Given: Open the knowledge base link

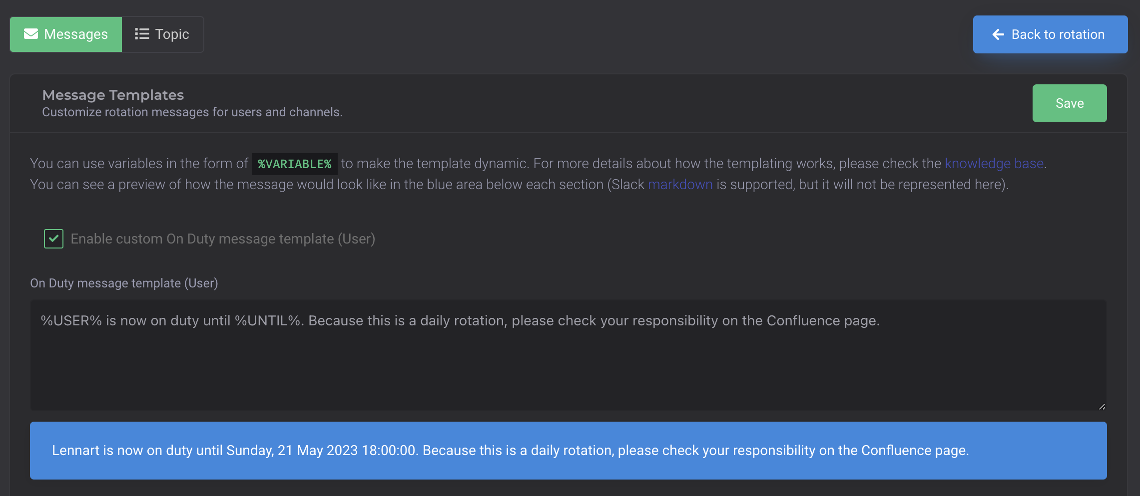Looking at the screenshot, I should (994, 163).
